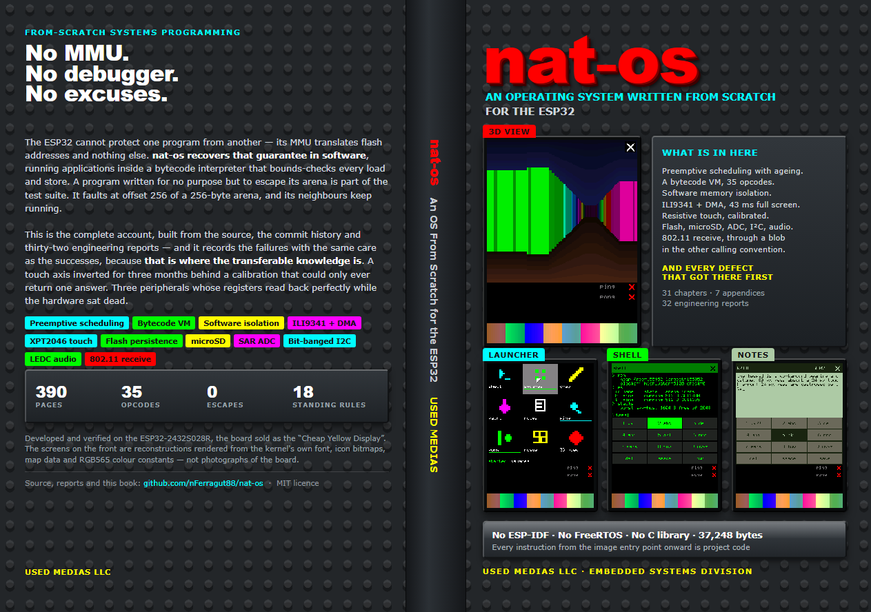
Task: Select the 3D VIEW red tab label
Action: (x=509, y=132)
